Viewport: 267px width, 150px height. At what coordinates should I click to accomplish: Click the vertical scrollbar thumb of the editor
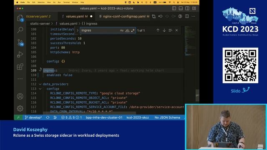click(x=197, y=95)
